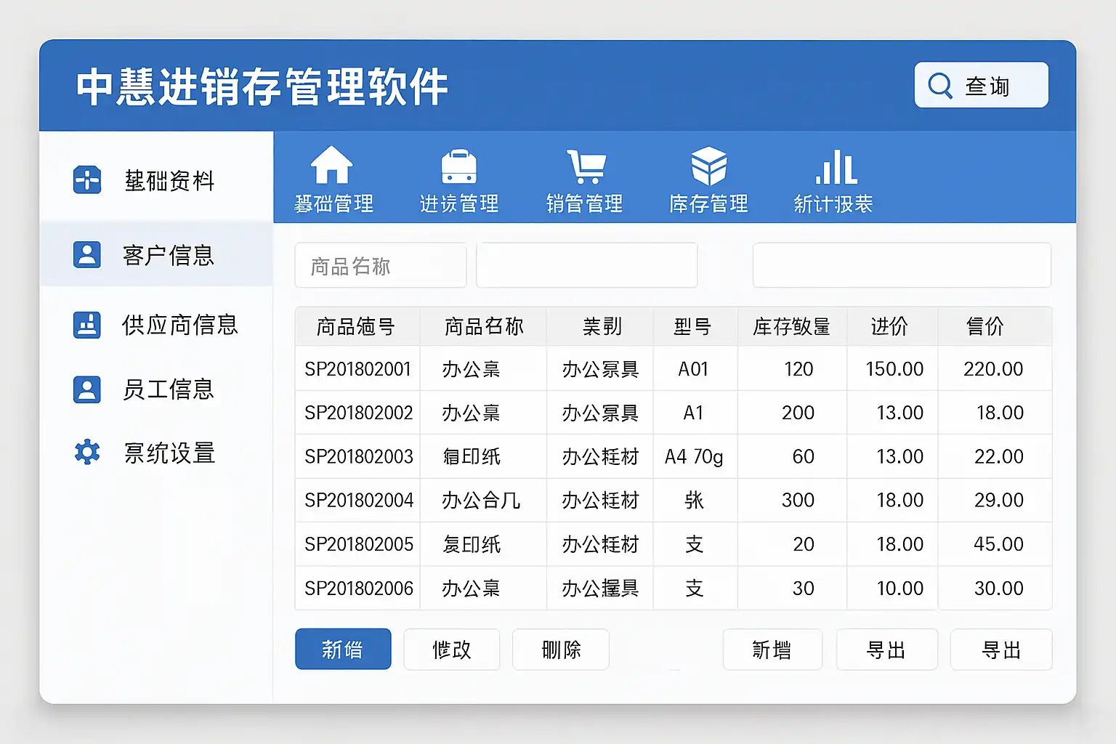Open 供应商信息 in the sidebar menu

point(179,325)
